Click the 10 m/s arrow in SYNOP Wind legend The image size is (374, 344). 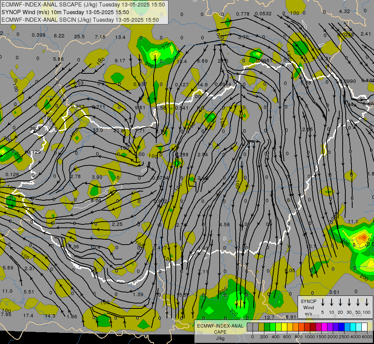coord(332,302)
